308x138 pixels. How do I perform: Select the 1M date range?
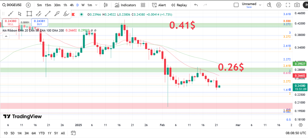coord(20,133)
